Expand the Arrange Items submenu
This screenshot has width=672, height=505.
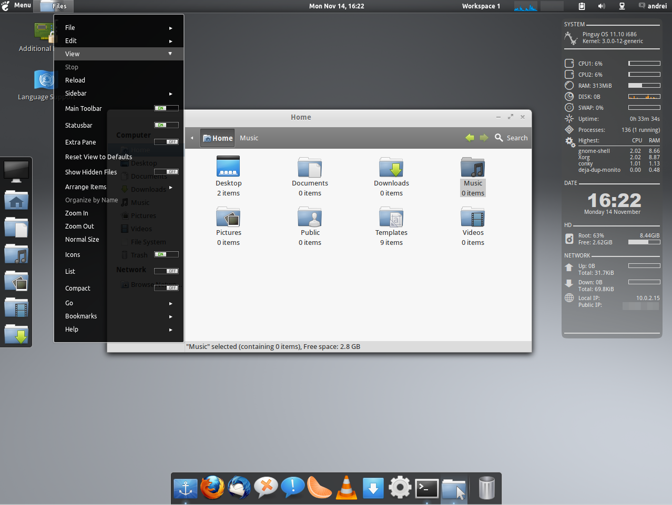[x=119, y=187]
